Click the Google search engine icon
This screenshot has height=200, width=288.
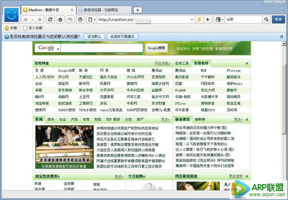tap(218, 19)
